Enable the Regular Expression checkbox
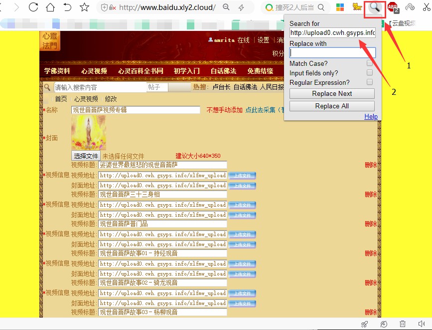The width and height of the screenshot is (432, 330). point(370,82)
